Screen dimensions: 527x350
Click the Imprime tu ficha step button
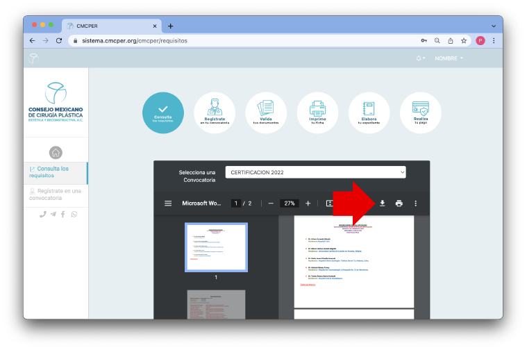[317, 112]
